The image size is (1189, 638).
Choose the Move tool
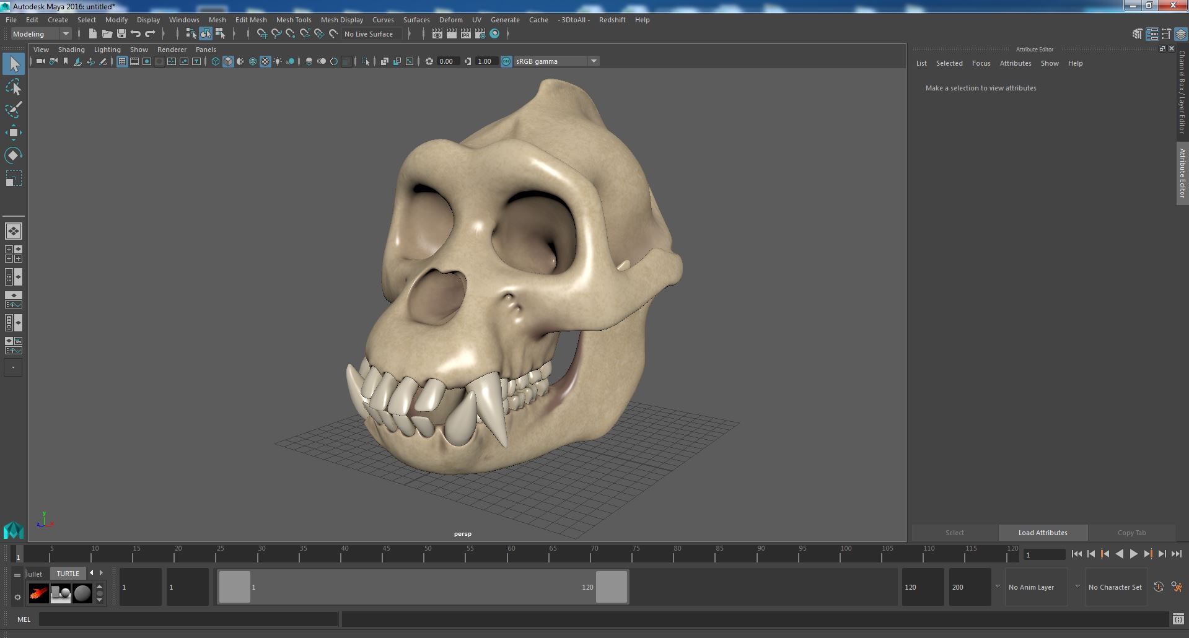[14, 133]
